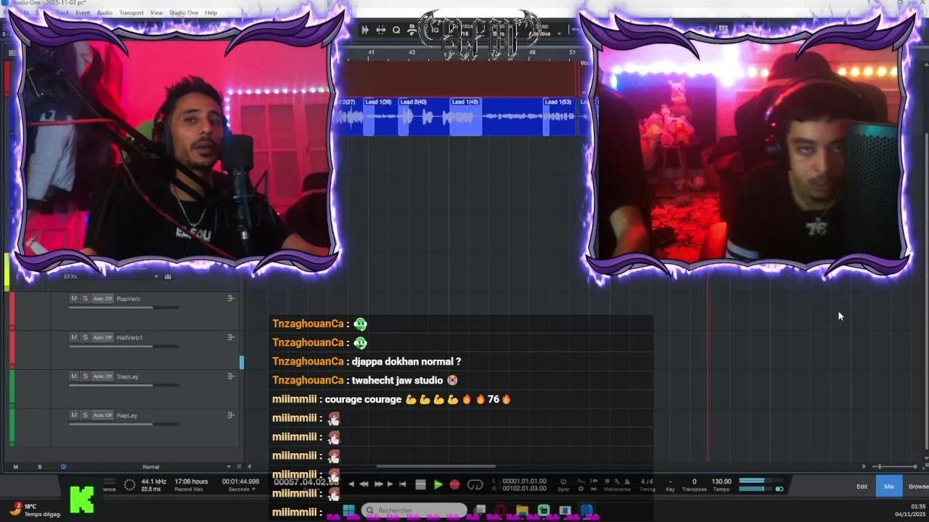
Task: Adjust HallVerb1 track volume slider
Action: (123, 347)
